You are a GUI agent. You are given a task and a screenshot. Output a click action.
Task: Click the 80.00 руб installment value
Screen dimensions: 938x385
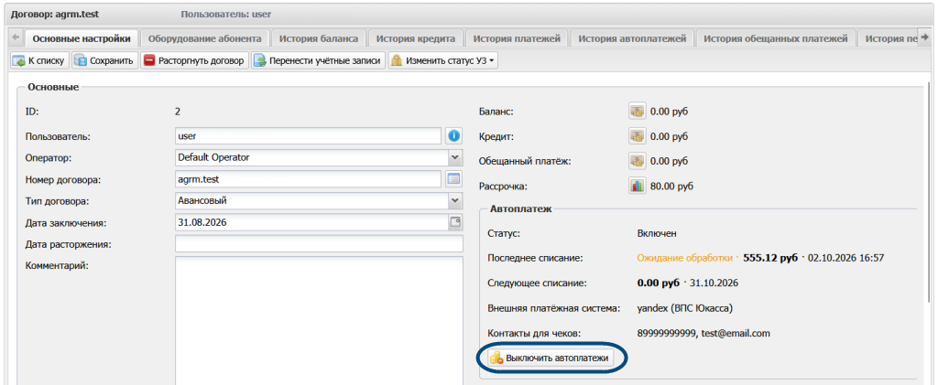point(671,187)
